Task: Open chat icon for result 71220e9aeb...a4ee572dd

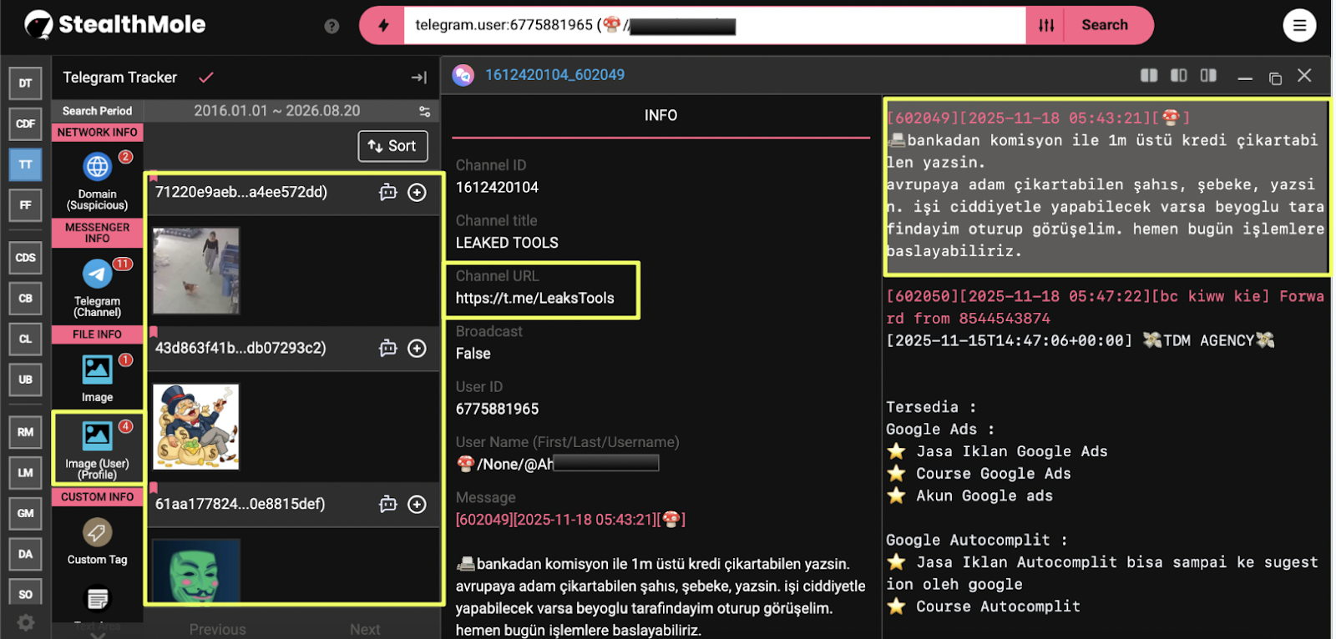Action: coord(387,193)
